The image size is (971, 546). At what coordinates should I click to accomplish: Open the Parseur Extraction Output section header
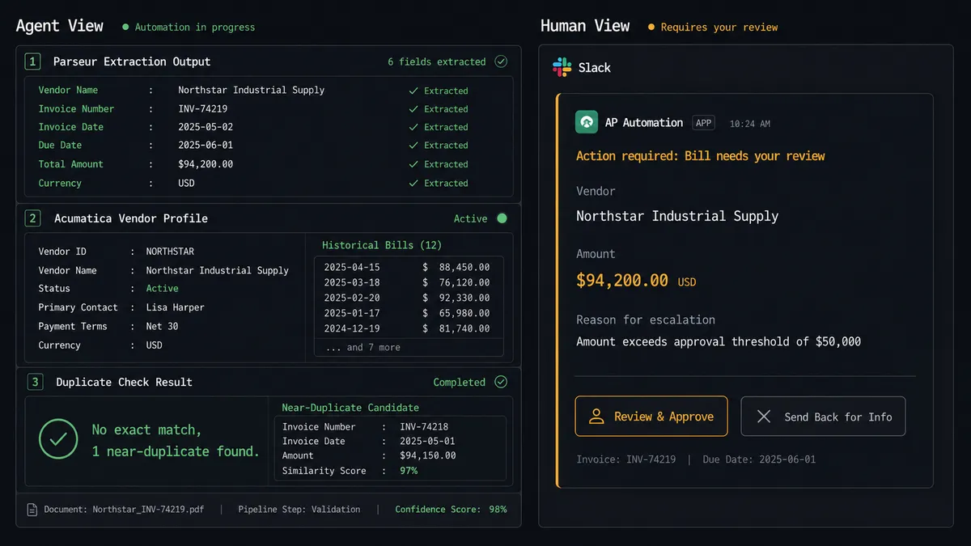click(132, 61)
